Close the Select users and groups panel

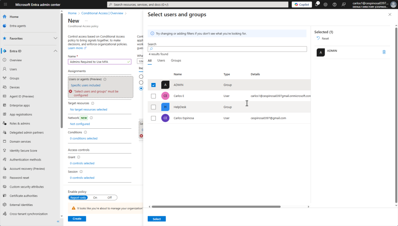(390, 14)
